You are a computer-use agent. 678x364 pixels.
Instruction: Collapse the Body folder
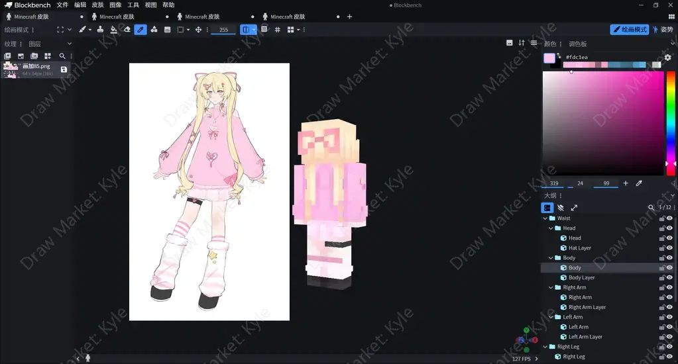click(x=551, y=258)
